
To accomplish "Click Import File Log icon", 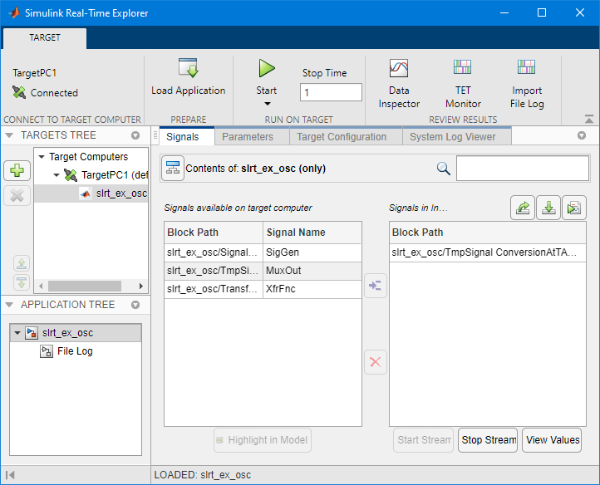I will 527,67.
